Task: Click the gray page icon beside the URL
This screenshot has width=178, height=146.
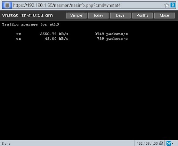Action: pyautogui.click(x=7, y=5)
